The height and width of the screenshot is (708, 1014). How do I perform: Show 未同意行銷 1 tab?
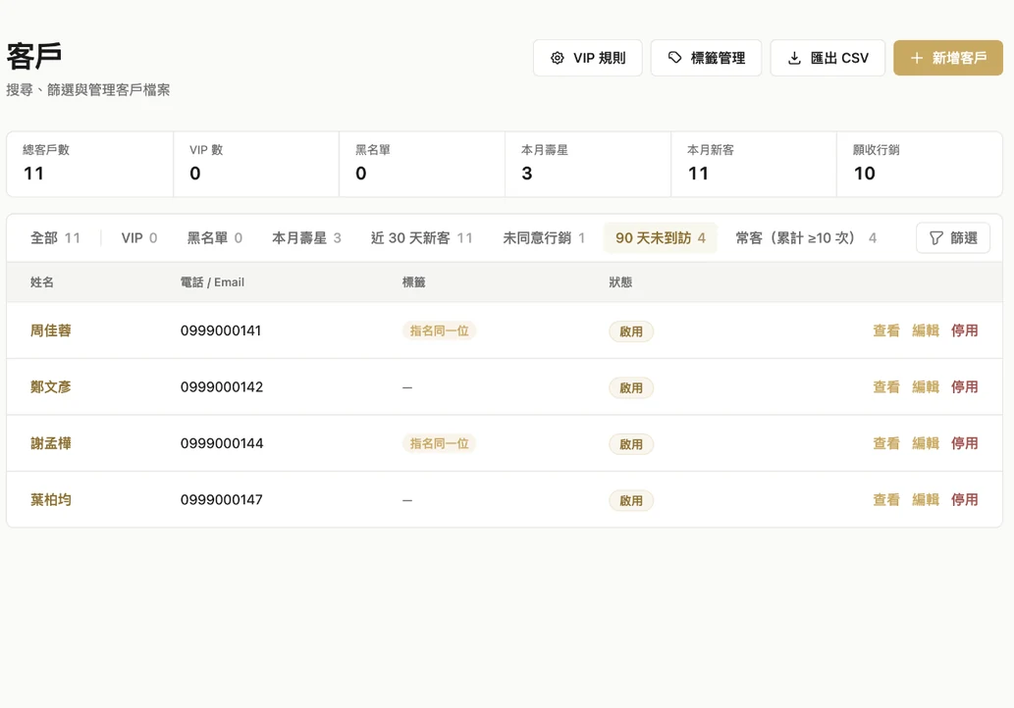click(544, 238)
